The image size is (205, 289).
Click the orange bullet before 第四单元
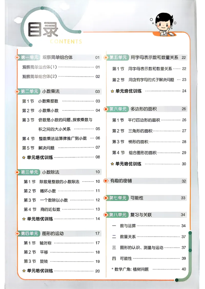pos(17,234)
